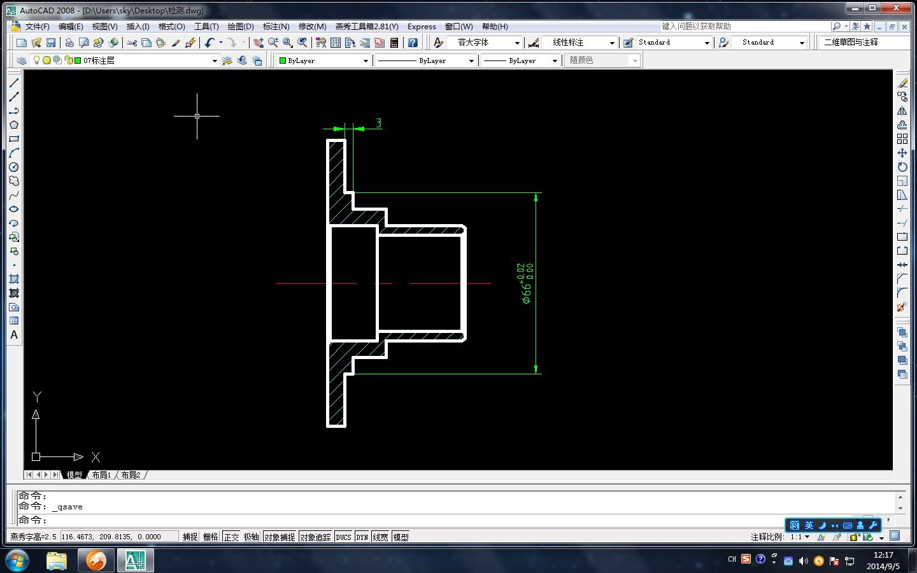Click the coordinates display in status bar
Viewport: 917px width, 573px height.
click(x=118, y=537)
